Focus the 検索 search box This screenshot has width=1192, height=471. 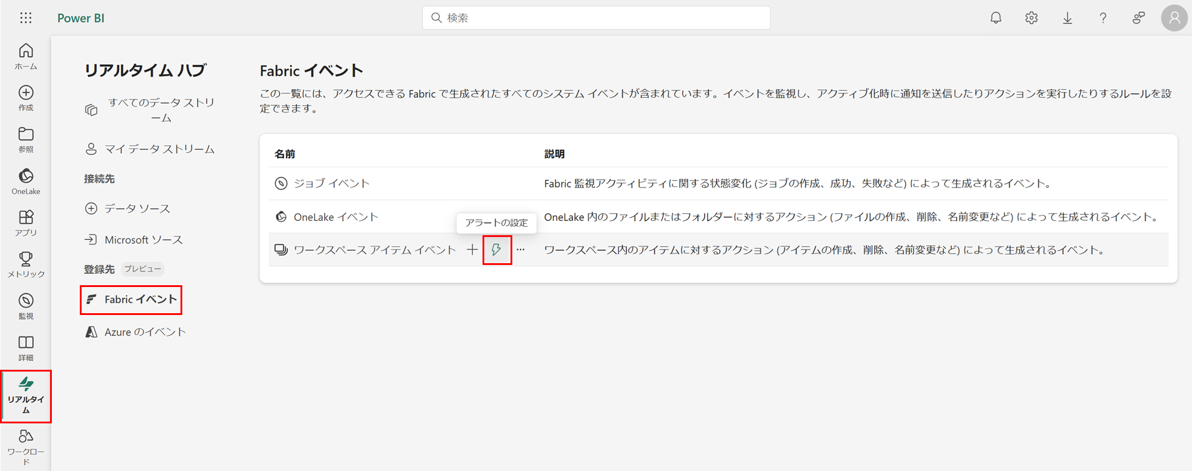coord(596,18)
